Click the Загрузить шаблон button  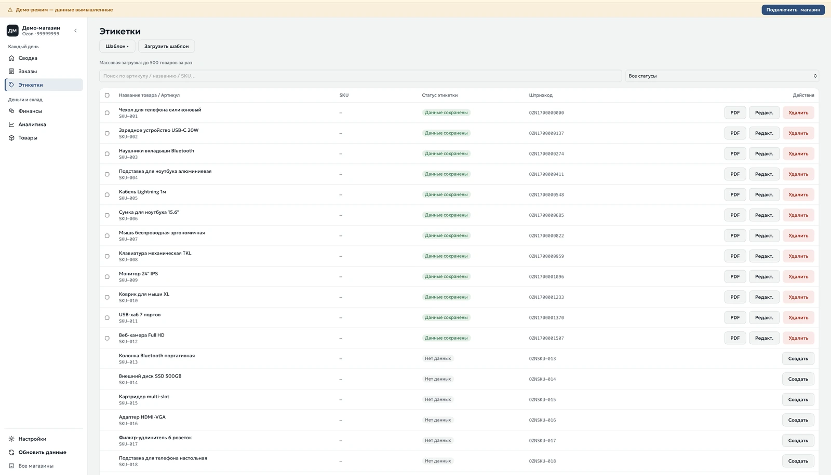pyautogui.click(x=167, y=46)
